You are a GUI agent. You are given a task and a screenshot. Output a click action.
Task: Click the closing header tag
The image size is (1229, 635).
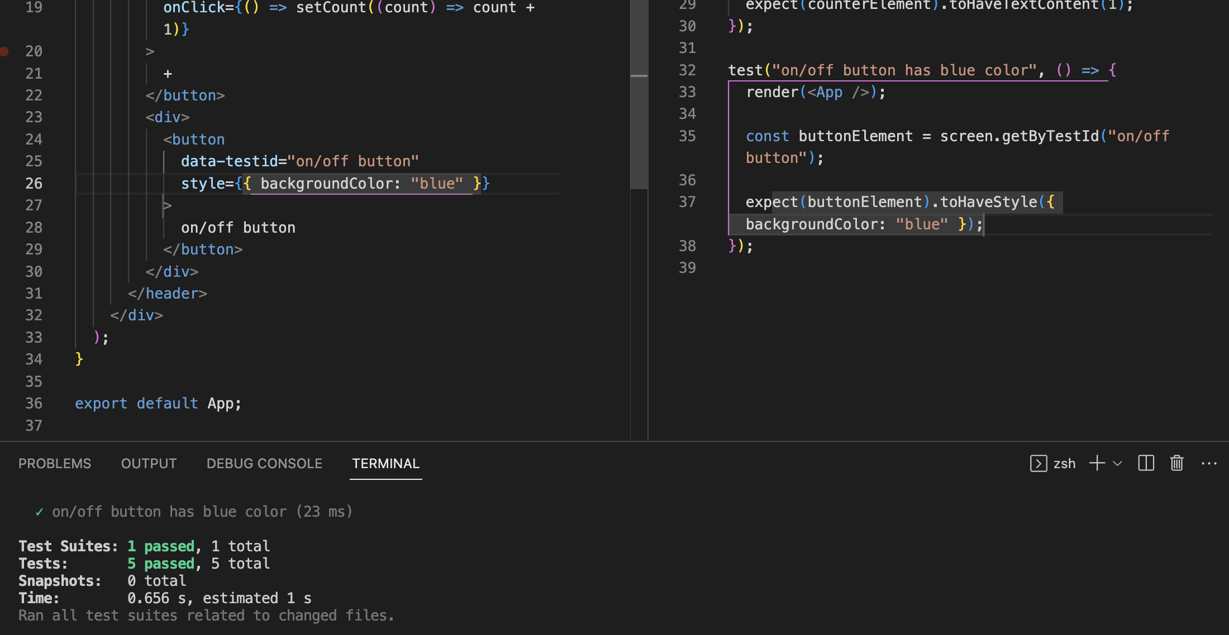(x=168, y=294)
